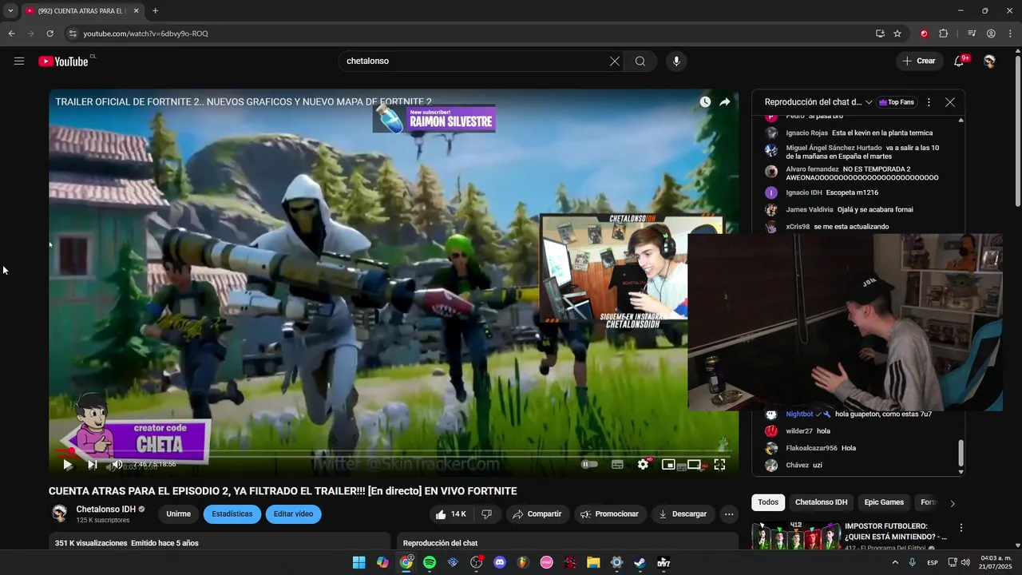
Task: Click the Editar vídeo button
Action: pyautogui.click(x=293, y=514)
